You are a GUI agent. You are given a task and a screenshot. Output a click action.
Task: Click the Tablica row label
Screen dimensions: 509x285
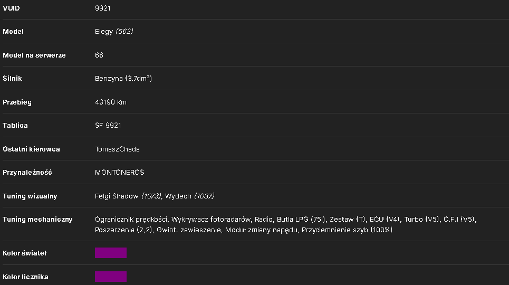pos(15,126)
